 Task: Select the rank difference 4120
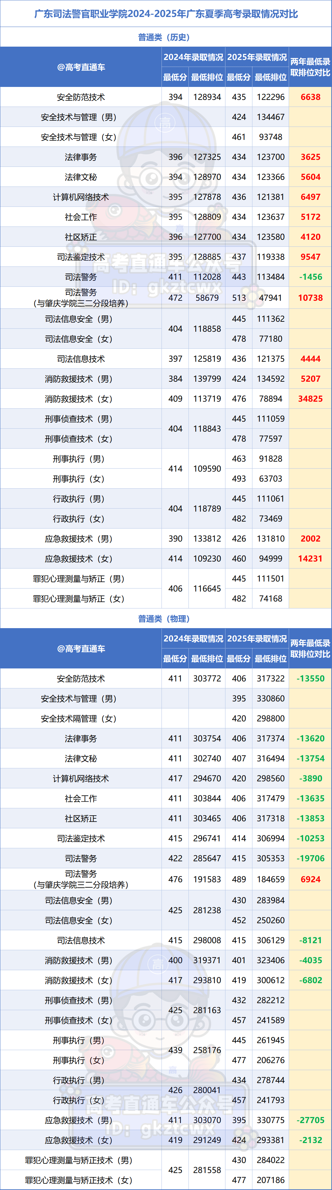pyautogui.click(x=310, y=237)
